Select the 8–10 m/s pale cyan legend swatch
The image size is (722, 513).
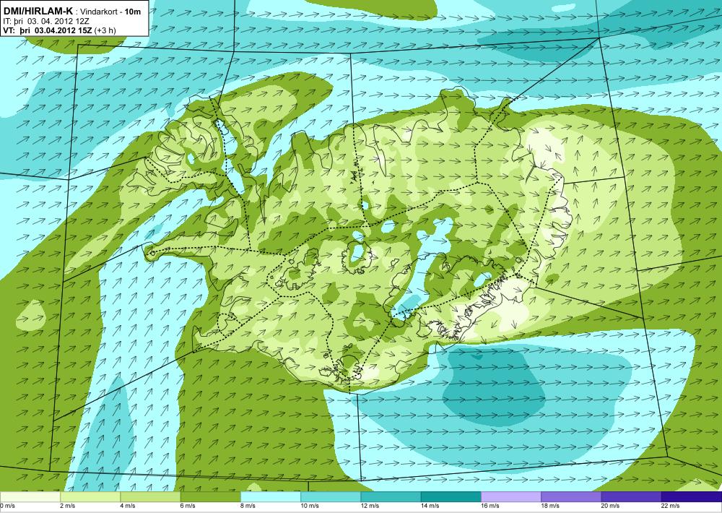tap(270, 497)
